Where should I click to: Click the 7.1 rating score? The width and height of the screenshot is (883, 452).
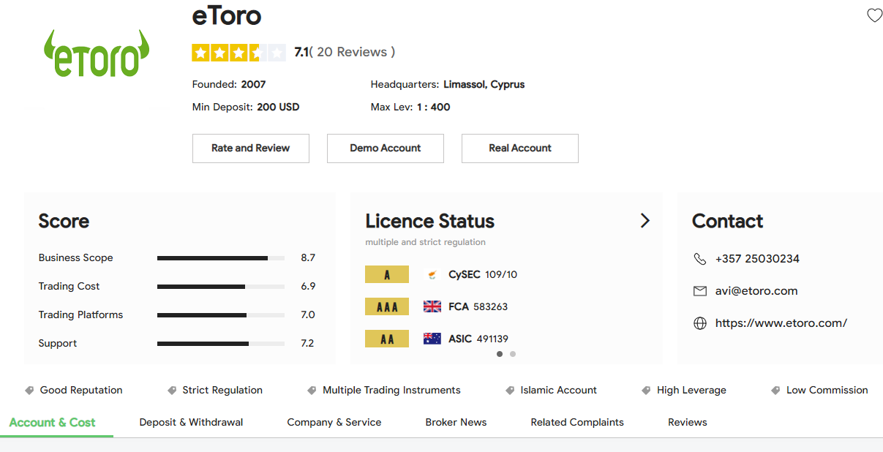click(x=301, y=52)
